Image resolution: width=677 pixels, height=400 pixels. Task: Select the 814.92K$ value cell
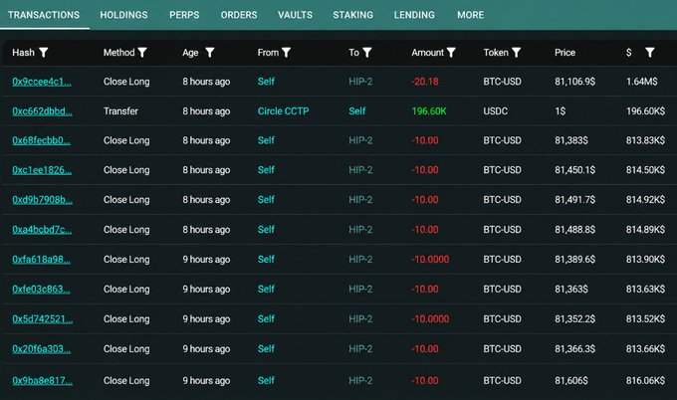point(645,200)
